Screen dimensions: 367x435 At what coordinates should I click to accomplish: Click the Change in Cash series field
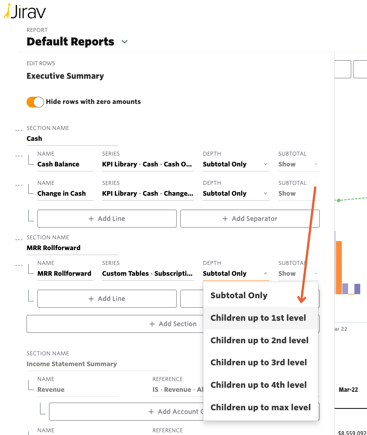point(148,194)
